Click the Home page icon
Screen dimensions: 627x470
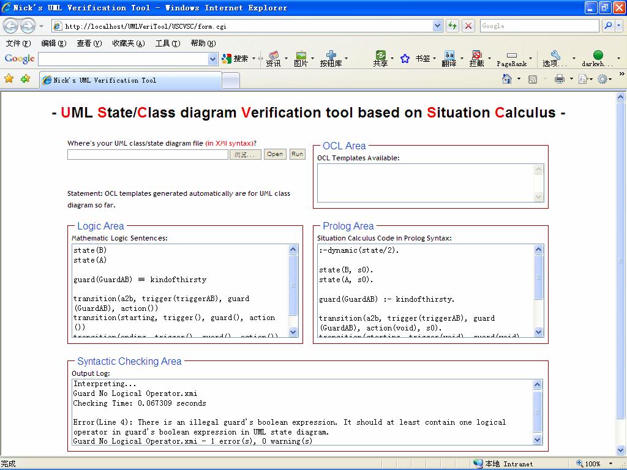[506, 79]
